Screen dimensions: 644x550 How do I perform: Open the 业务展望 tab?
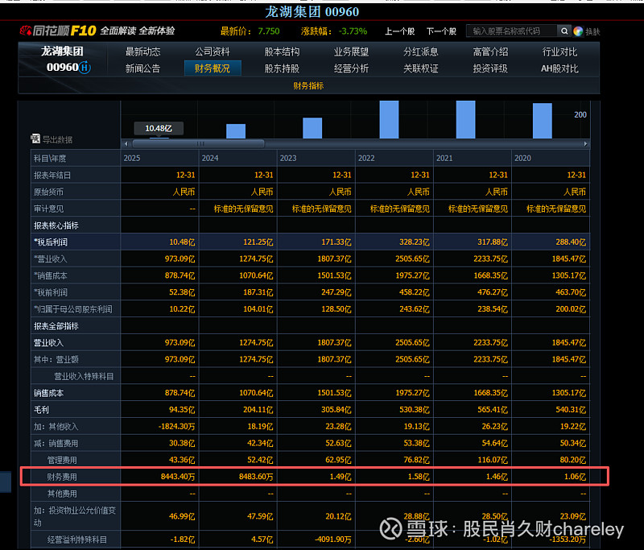pyautogui.click(x=351, y=52)
